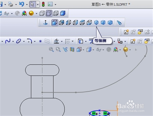Click the grayed Plane sketch icon
The height and width of the screenshot is (116, 153).
pyautogui.click(x=47, y=41)
